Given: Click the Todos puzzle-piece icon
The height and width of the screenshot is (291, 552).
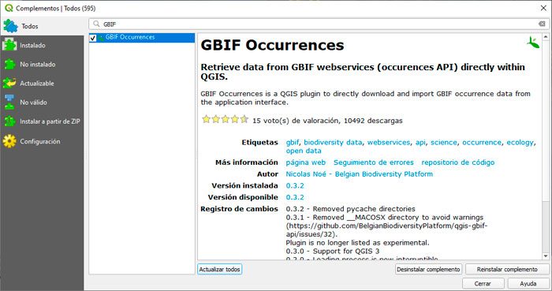Looking at the screenshot, I should tap(10, 26).
